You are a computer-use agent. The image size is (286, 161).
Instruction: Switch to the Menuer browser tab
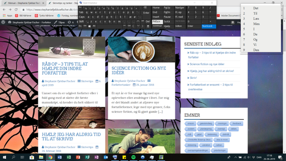point(24,3)
